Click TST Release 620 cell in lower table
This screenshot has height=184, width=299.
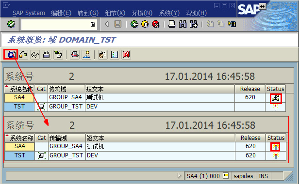pyautogui.click(x=250, y=155)
